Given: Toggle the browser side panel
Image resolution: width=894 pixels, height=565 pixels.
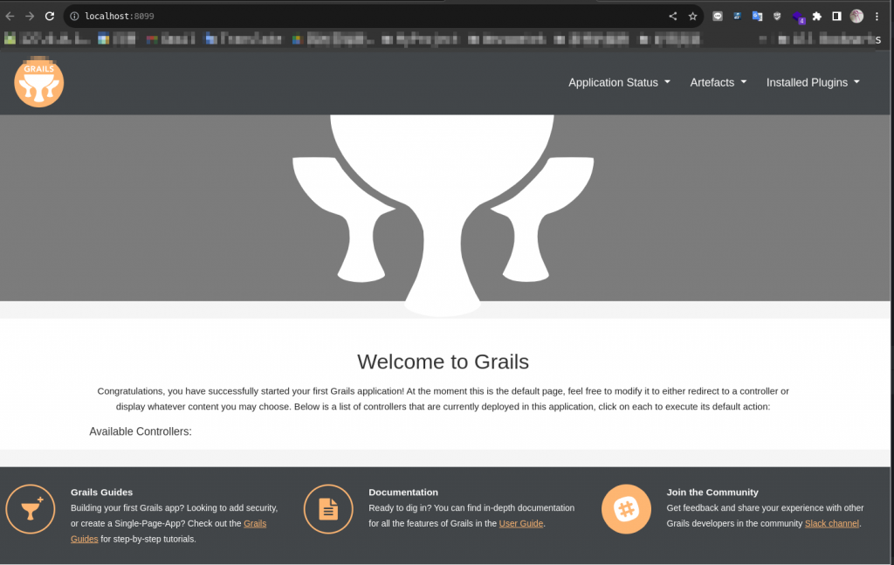Looking at the screenshot, I should point(836,16).
